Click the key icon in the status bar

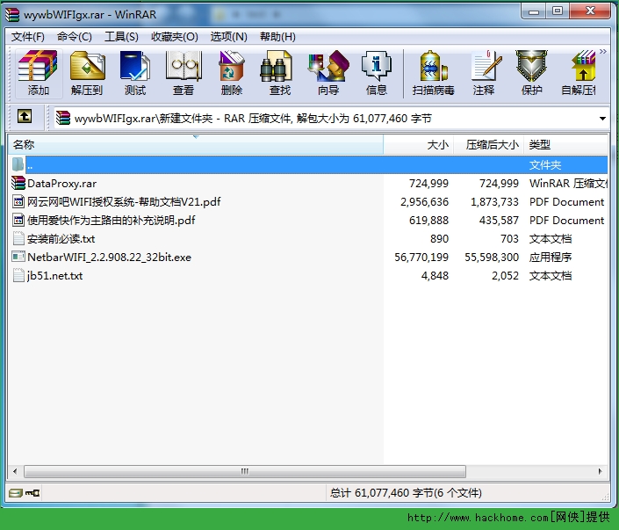click(x=32, y=493)
